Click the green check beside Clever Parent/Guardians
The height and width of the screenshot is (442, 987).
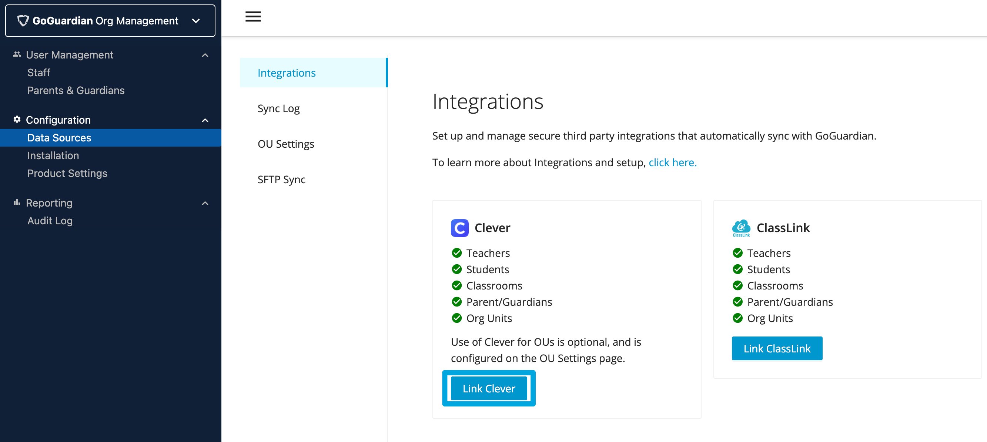pos(457,302)
